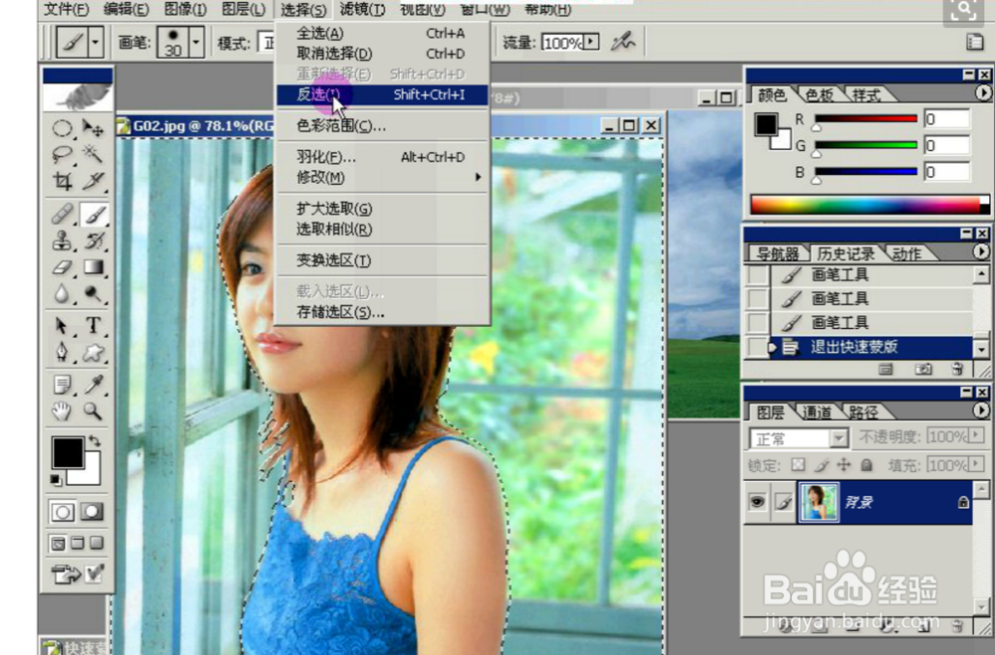This screenshot has height=655, width=995.
Task: Select the Brush tool in toolbox
Action: [x=94, y=215]
